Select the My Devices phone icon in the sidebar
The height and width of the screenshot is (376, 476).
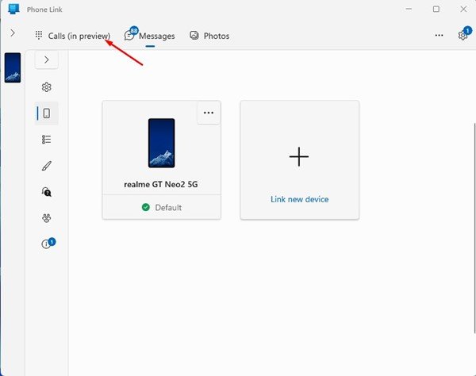(47, 113)
